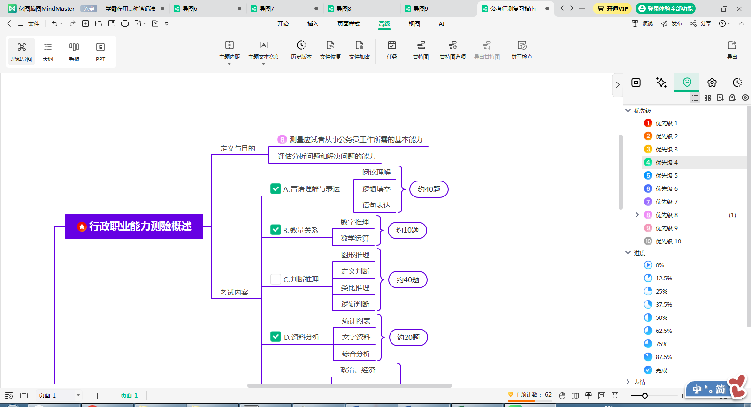The width and height of the screenshot is (751, 407).
Task: Switch to the 导图7 document tab
Action: (x=285, y=8)
